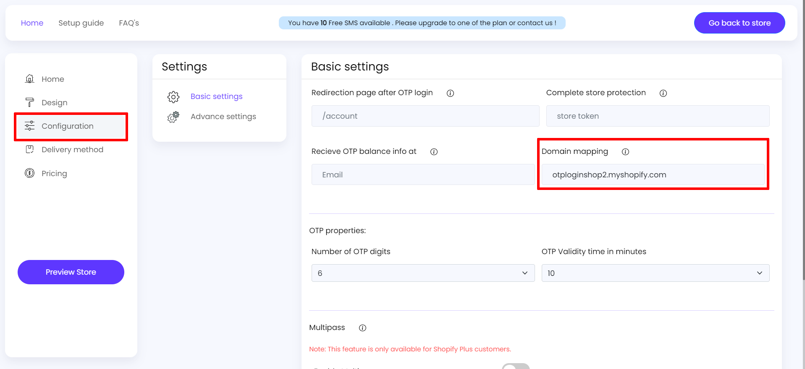This screenshot has width=805, height=369.
Task: Expand the Number of OTP digits dropdown
Action: tap(423, 273)
